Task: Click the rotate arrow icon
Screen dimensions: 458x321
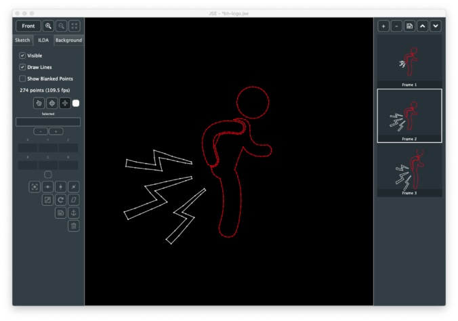Action: pyautogui.click(x=60, y=200)
